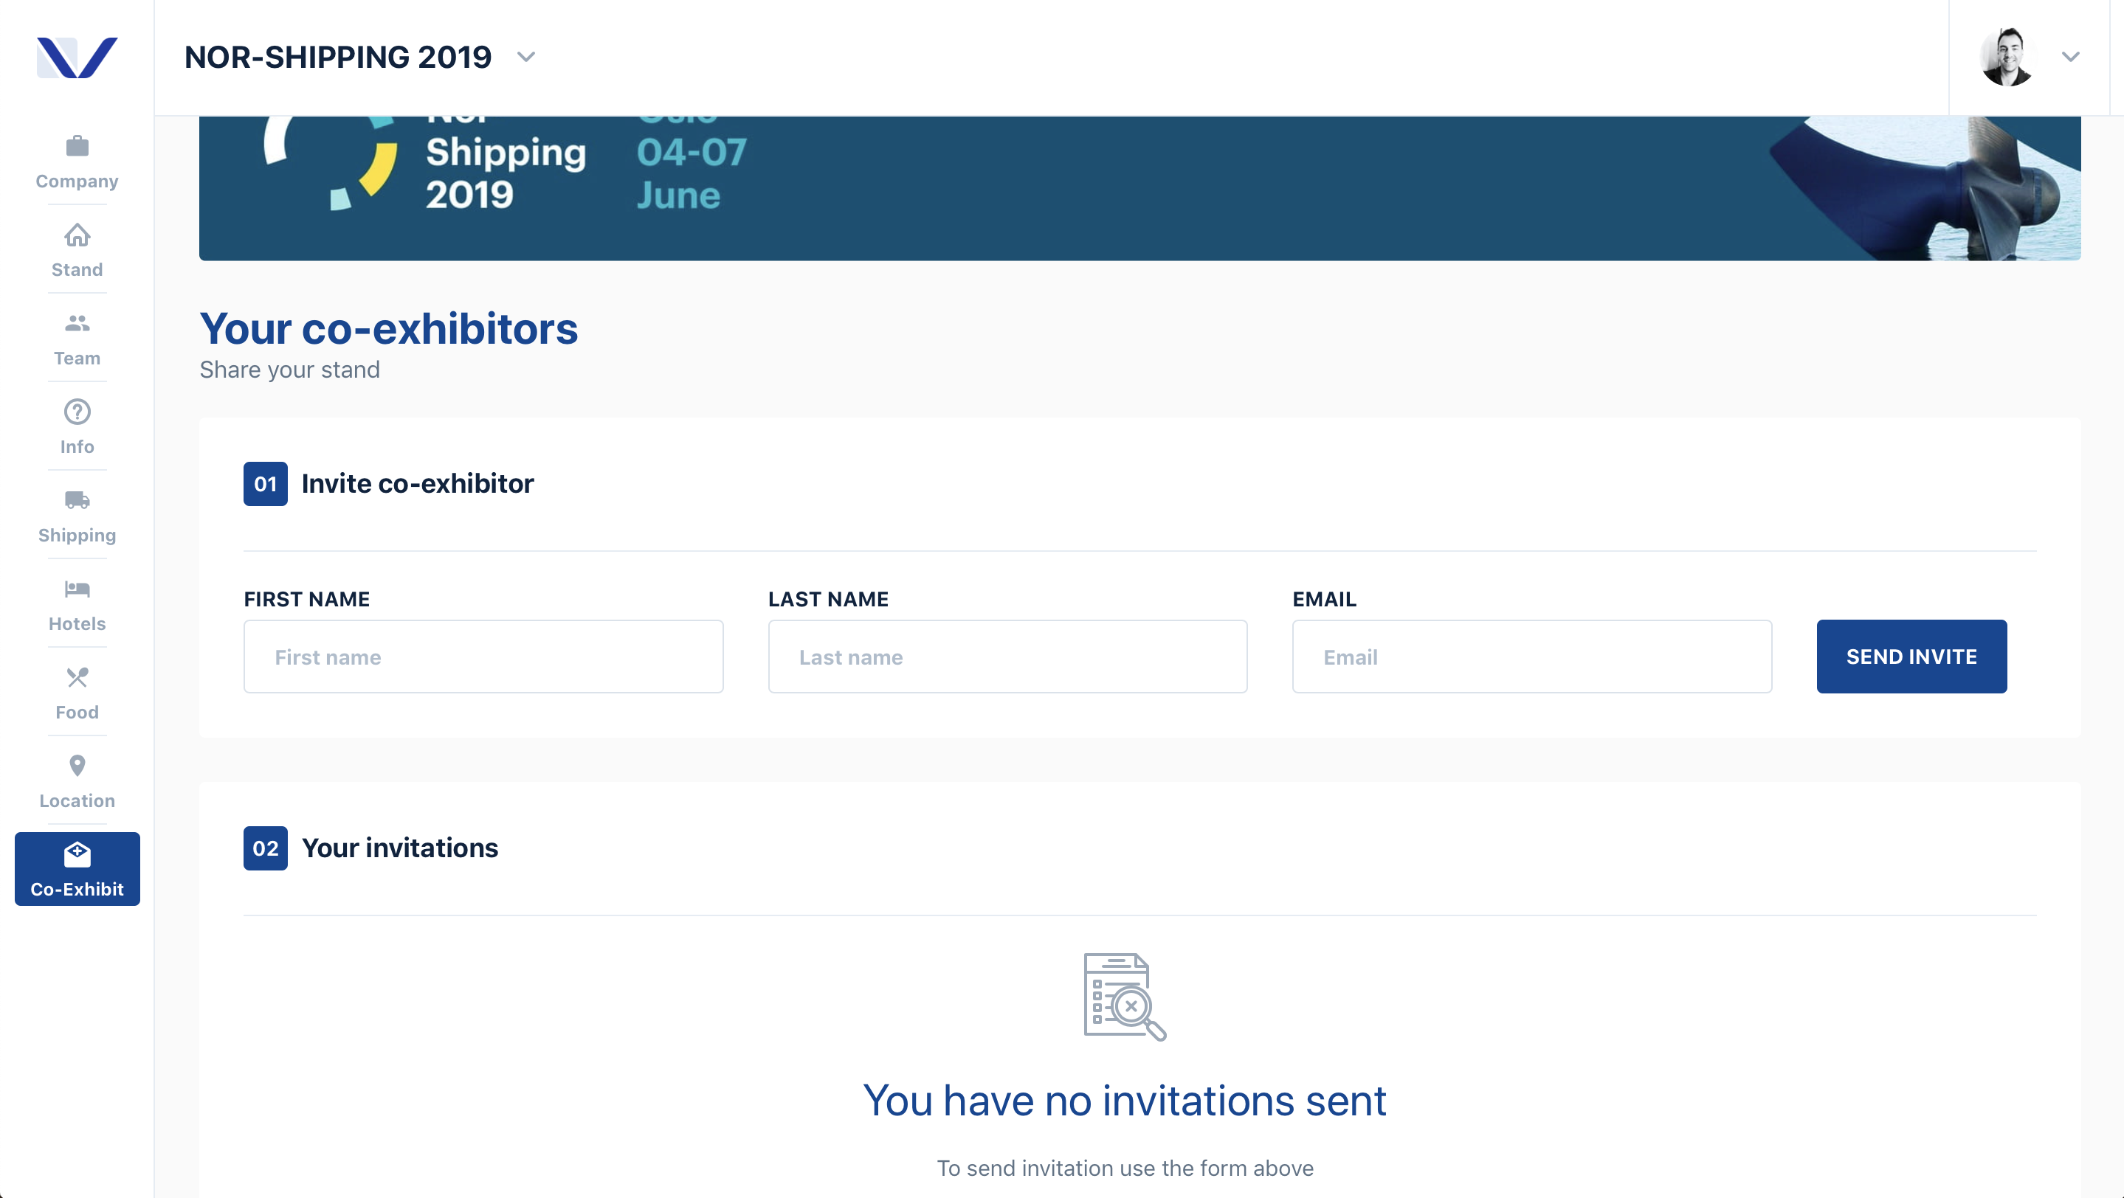Screen dimensions: 2124x1198
Task: Click the Nor-Shipping 2019 banner image
Action: [x=1139, y=189]
